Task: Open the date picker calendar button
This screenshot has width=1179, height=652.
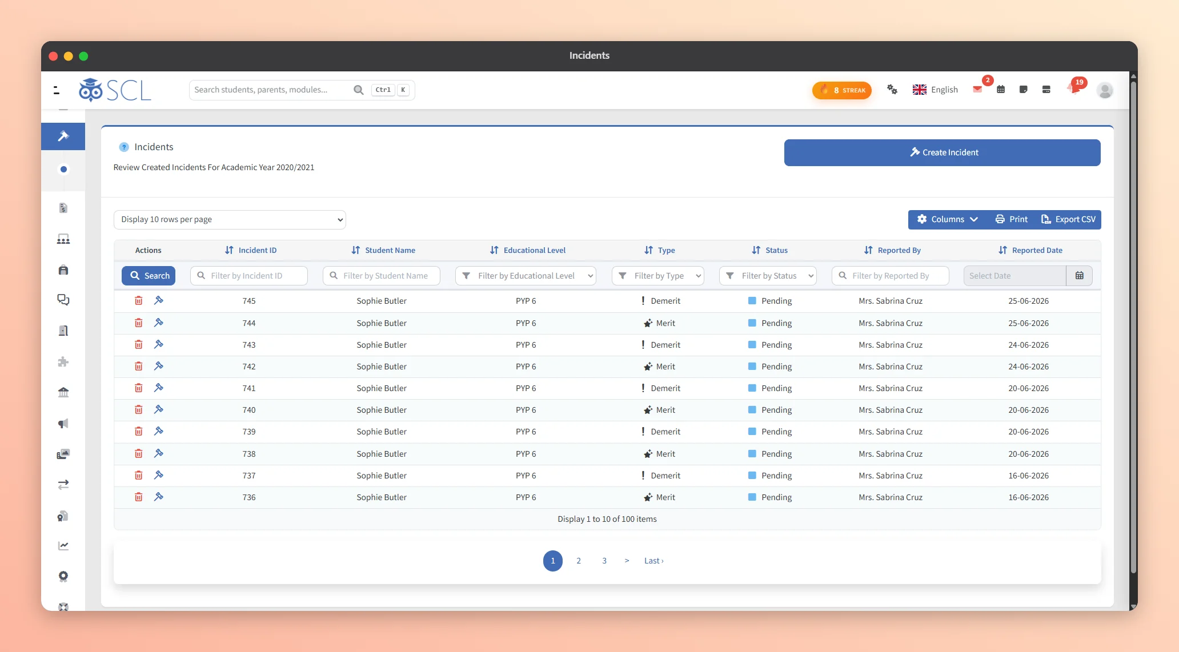Action: tap(1079, 276)
